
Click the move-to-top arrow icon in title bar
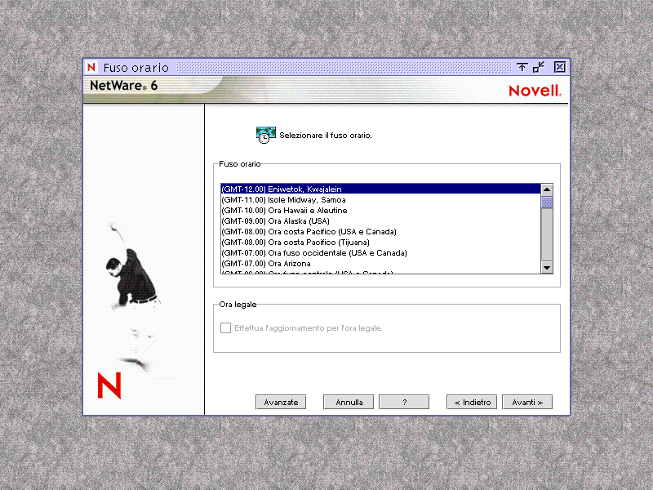(x=522, y=67)
